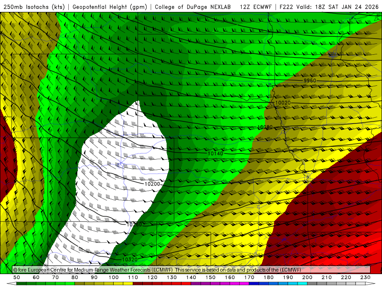This screenshot has width=382, height=286.
Task: Click the dark green swatch below 50
Action: pyautogui.click(x=21, y=284)
